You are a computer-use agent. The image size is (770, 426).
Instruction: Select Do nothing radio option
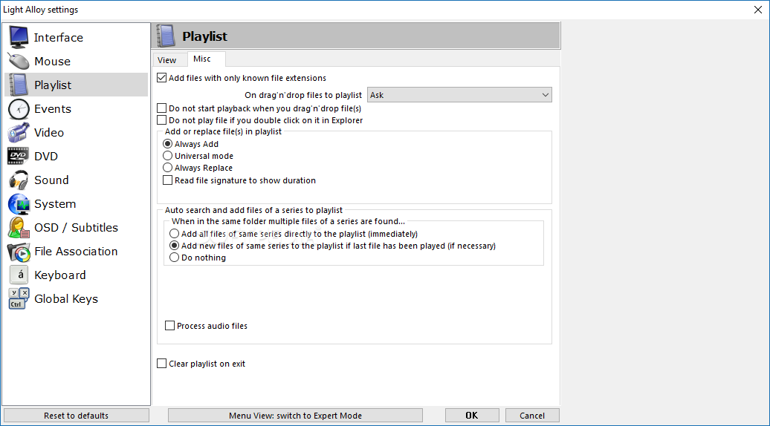click(x=174, y=258)
